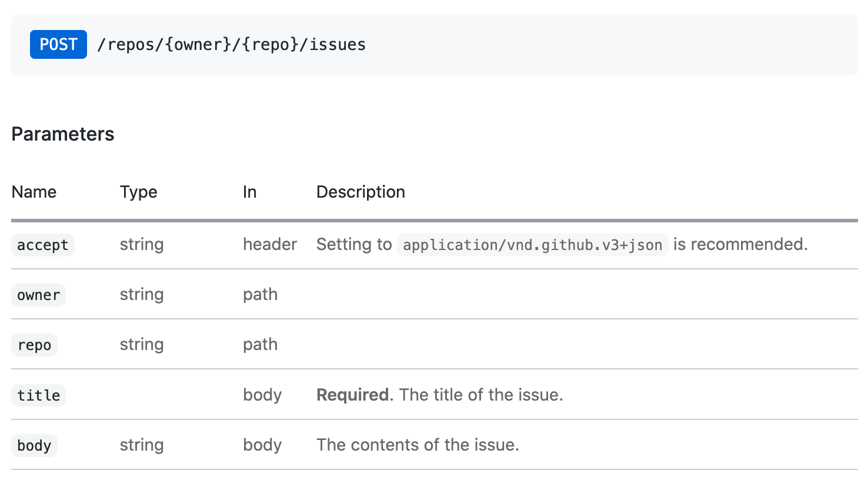
Task: Click the application/vnd.github.v3+json code snippet
Action: click(532, 245)
